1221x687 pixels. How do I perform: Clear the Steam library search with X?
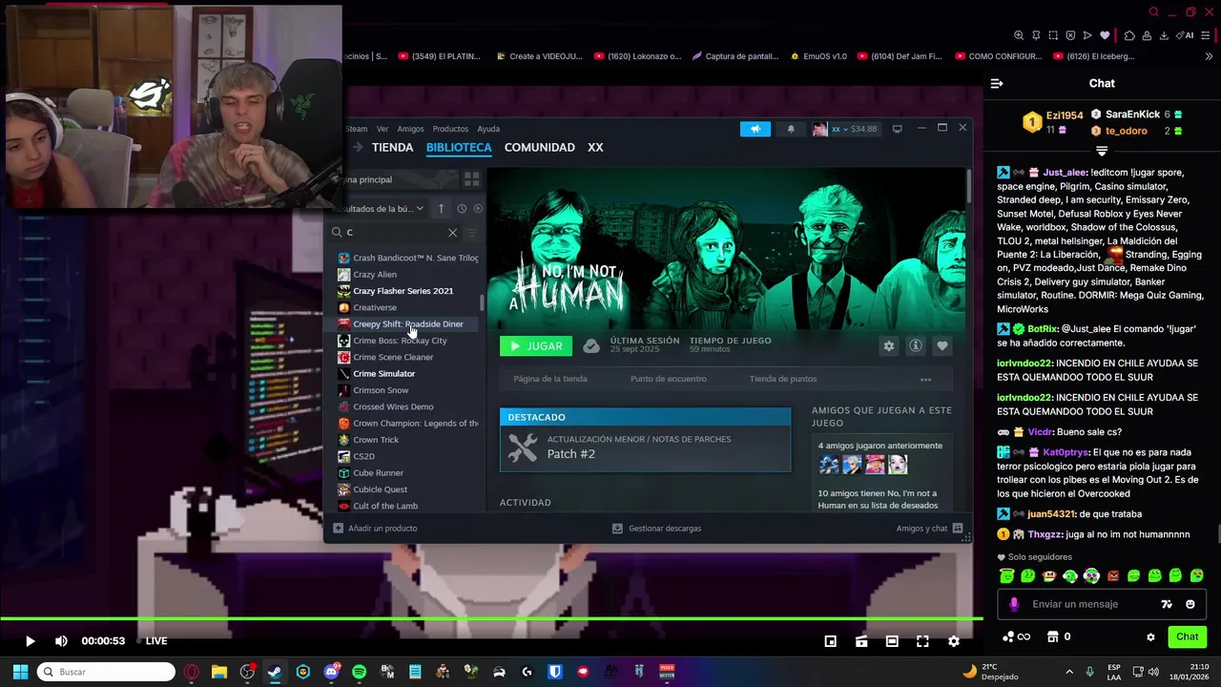point(452,232)
